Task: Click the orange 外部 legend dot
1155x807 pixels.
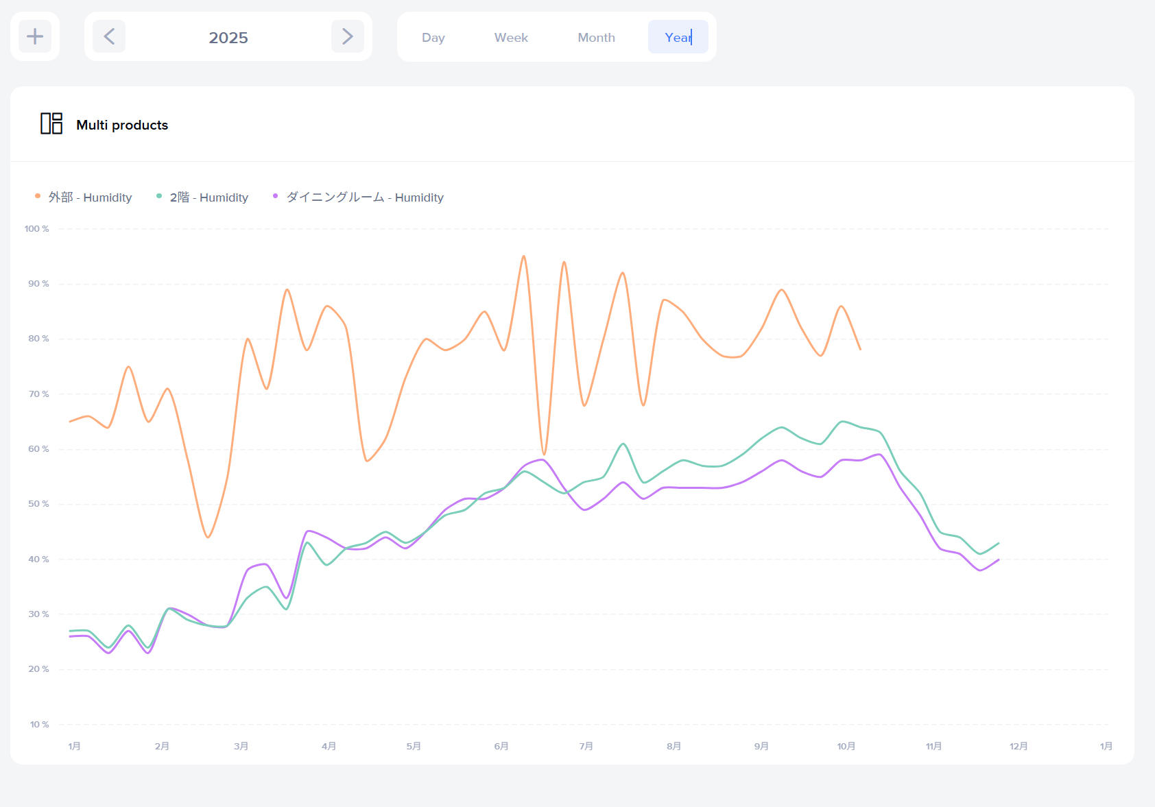Action: pos(38,196)
